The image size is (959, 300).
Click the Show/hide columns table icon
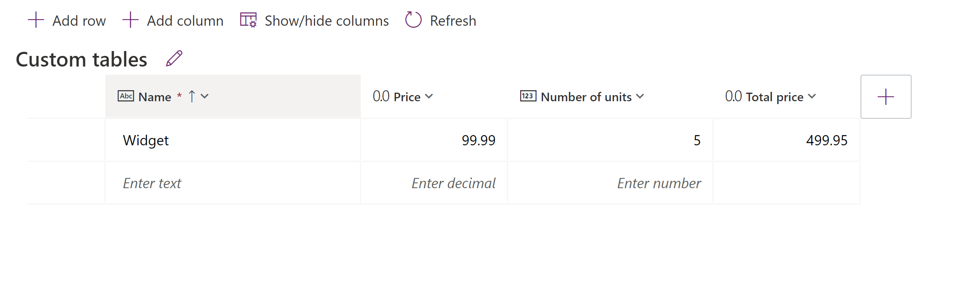click(x=248, y=20)
